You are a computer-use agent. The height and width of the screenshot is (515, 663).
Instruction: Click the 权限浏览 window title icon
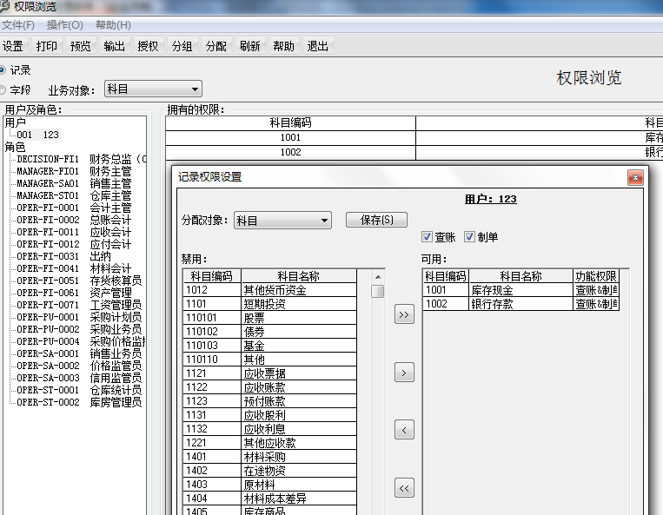4,6
